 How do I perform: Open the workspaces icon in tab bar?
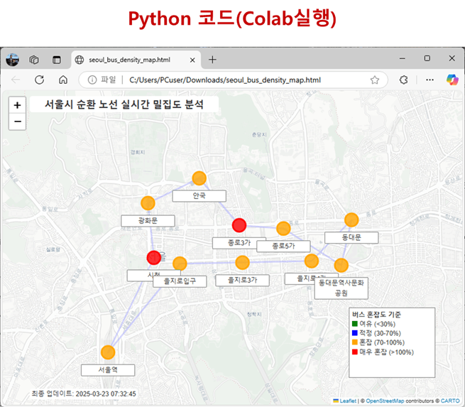point(34,60)
